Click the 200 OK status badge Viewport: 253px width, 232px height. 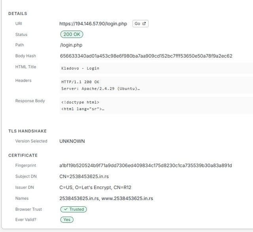click(72, 35)
